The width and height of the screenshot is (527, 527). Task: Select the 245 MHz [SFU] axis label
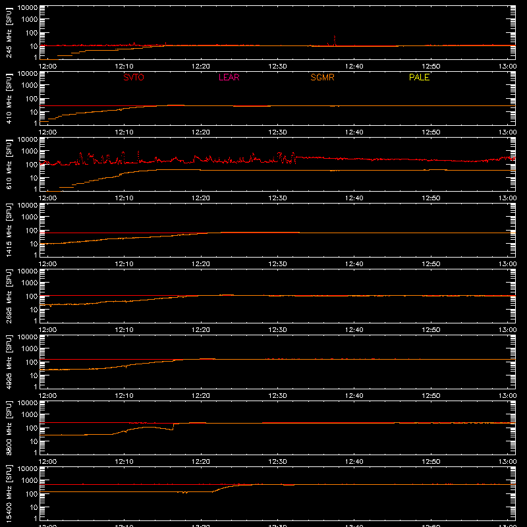coord(9,32)
